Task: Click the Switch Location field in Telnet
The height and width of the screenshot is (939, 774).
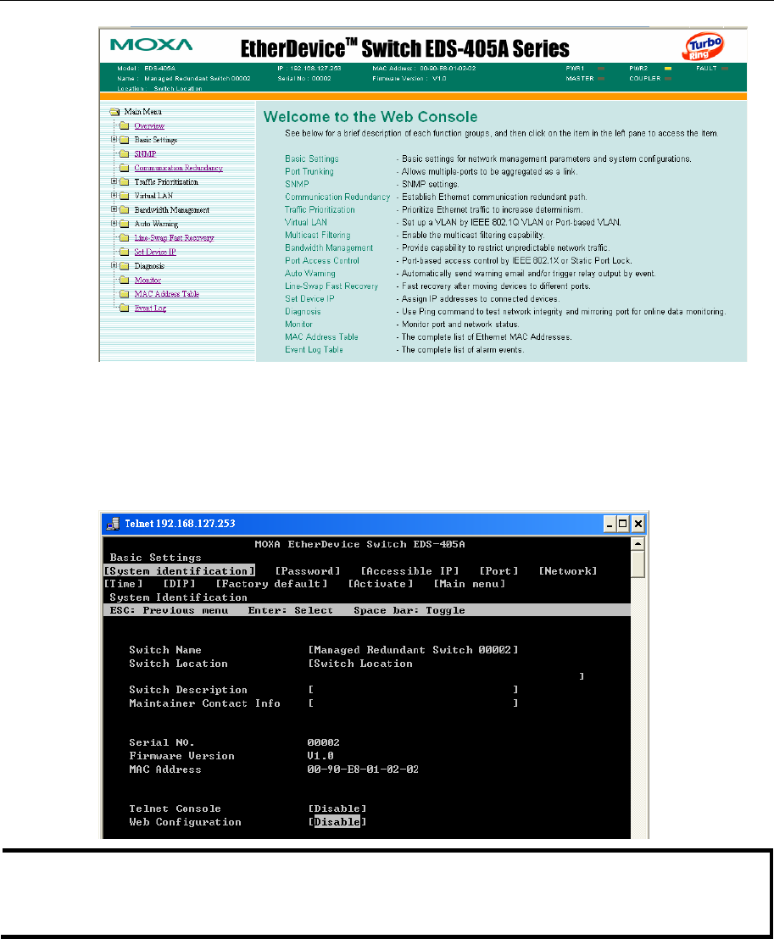Action: point(446,670)
